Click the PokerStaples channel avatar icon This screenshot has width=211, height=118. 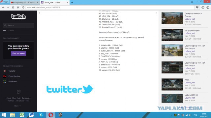pyautogui.click(x=5, y=76)
